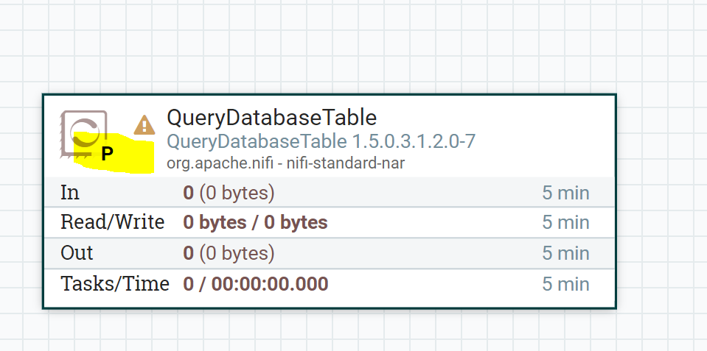Click the Read/Write row label

112,222
